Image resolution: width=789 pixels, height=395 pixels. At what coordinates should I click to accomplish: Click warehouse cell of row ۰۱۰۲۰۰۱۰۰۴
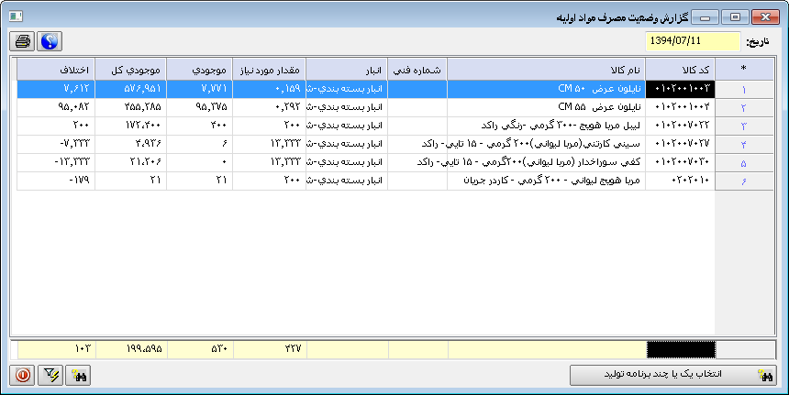[x=346, y=107]
